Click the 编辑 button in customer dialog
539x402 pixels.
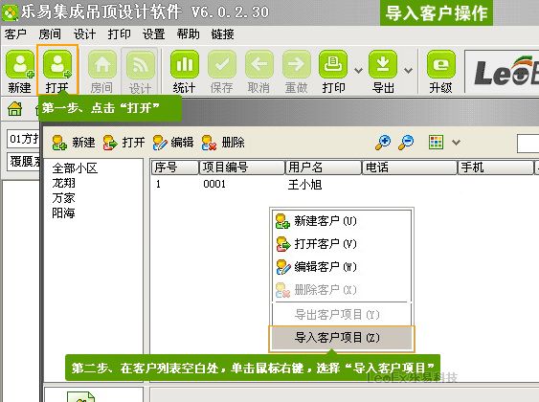[173, 142]
